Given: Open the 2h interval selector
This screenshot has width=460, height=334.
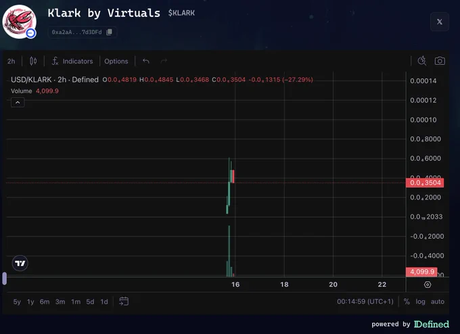Looking at the screenshot, I should click(11, 62).
